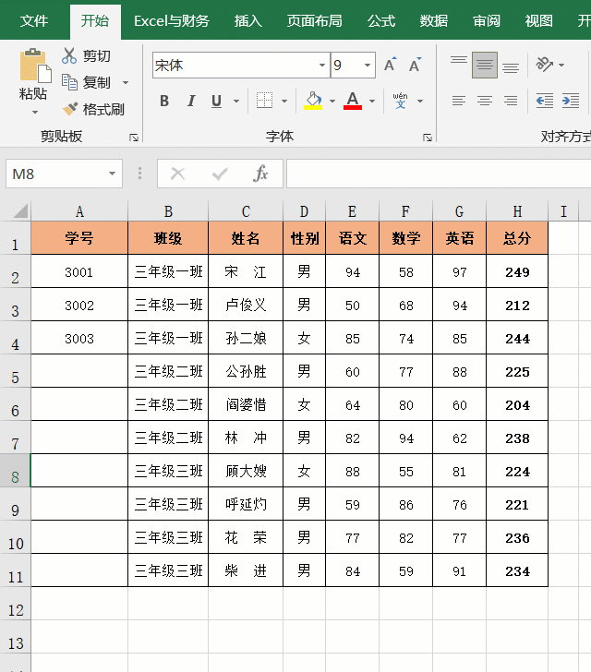Toggle Italic formatting
This screenshot has width=591, height=672.
pos(191,101)
